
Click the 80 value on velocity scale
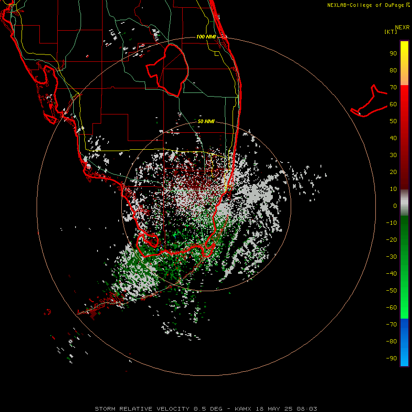(x=393, y=70)
